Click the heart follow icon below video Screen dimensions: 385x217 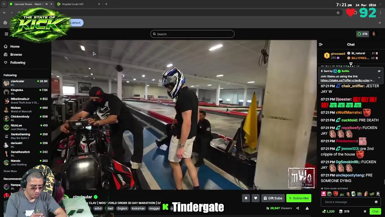(256, 198)
